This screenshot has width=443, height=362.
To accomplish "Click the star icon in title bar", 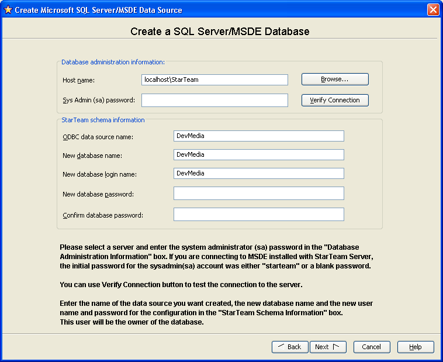I will click(8, 9).
